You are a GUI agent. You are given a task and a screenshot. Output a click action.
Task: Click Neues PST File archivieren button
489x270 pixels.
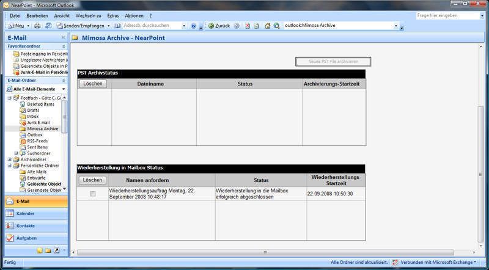[x=333, y=62]
